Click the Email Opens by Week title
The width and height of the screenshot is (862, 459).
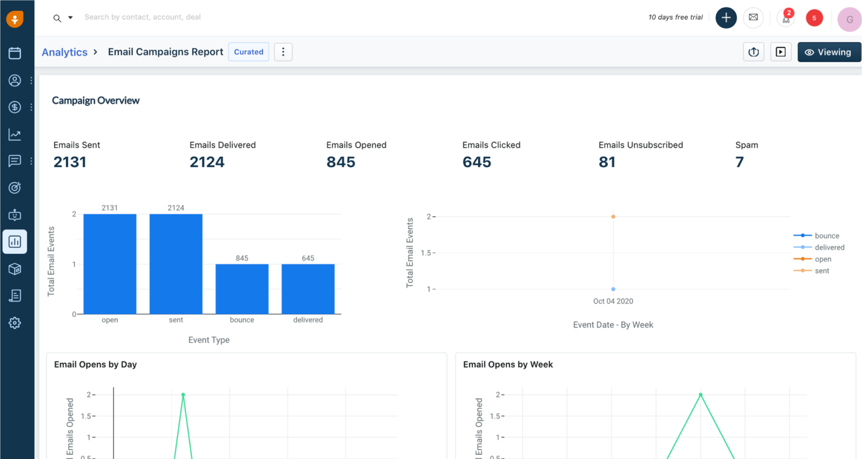click(508, 364)
